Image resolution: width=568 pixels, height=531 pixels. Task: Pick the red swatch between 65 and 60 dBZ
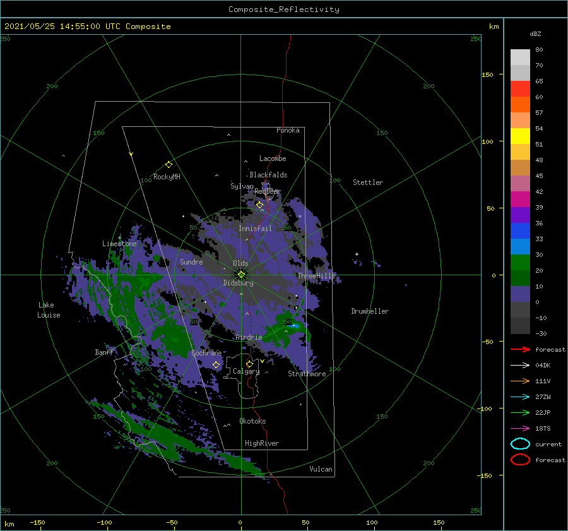click(520, 89)
